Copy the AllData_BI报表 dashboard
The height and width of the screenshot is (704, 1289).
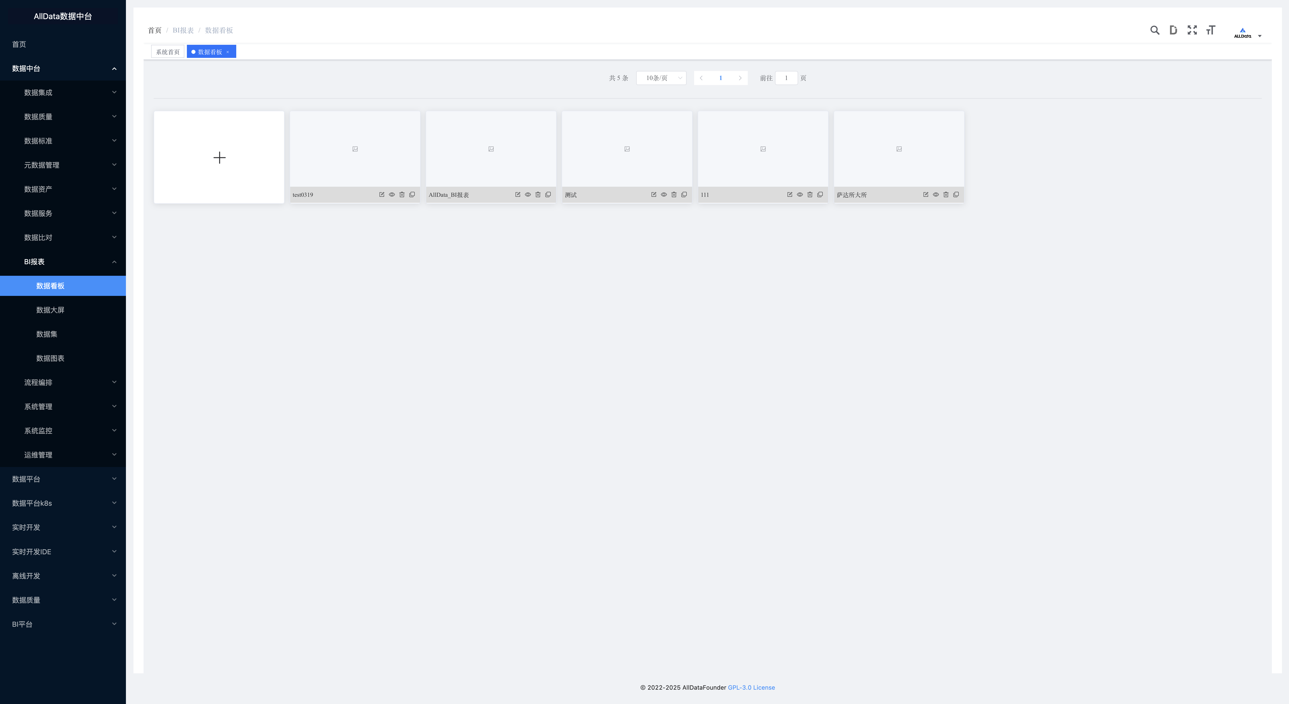[x=548, y=194]
